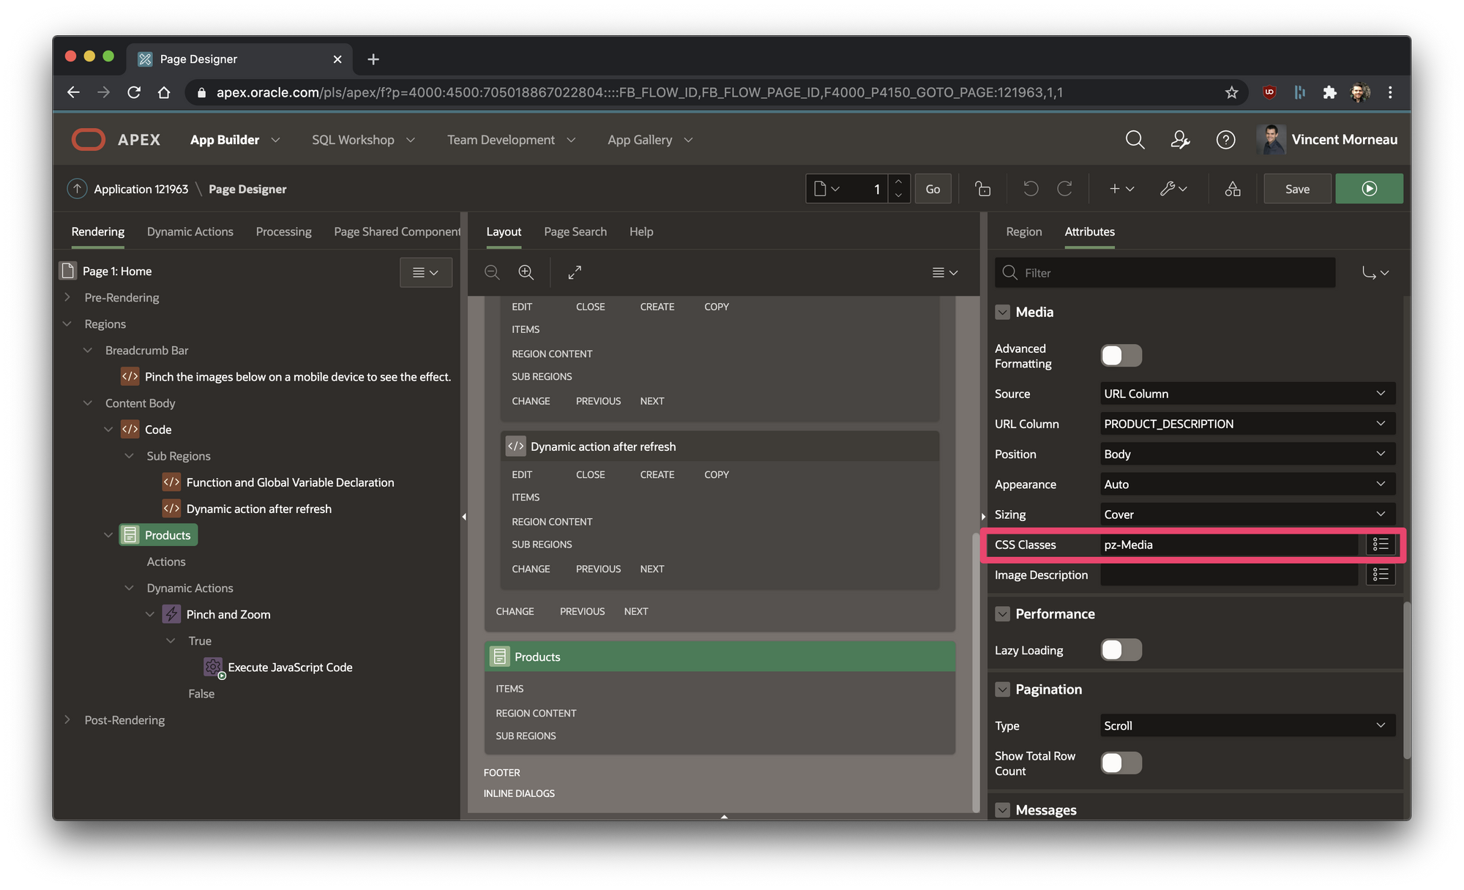Viewport: 1464px width, 890px height.
Task: Open the Region properties tab
Action: tap(1023, 231)
